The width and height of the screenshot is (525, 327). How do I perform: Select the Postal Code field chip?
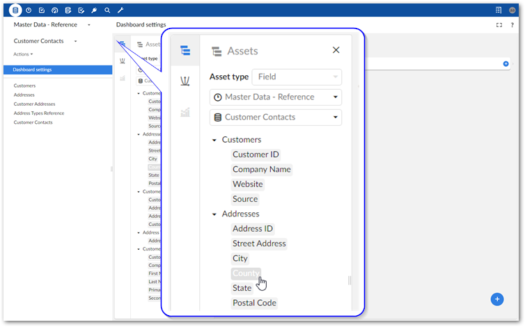[x=254, y=303]
